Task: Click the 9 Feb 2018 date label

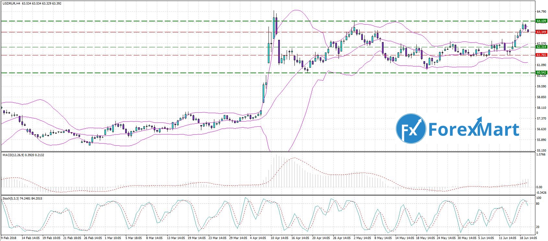Action: click(8, 238)
